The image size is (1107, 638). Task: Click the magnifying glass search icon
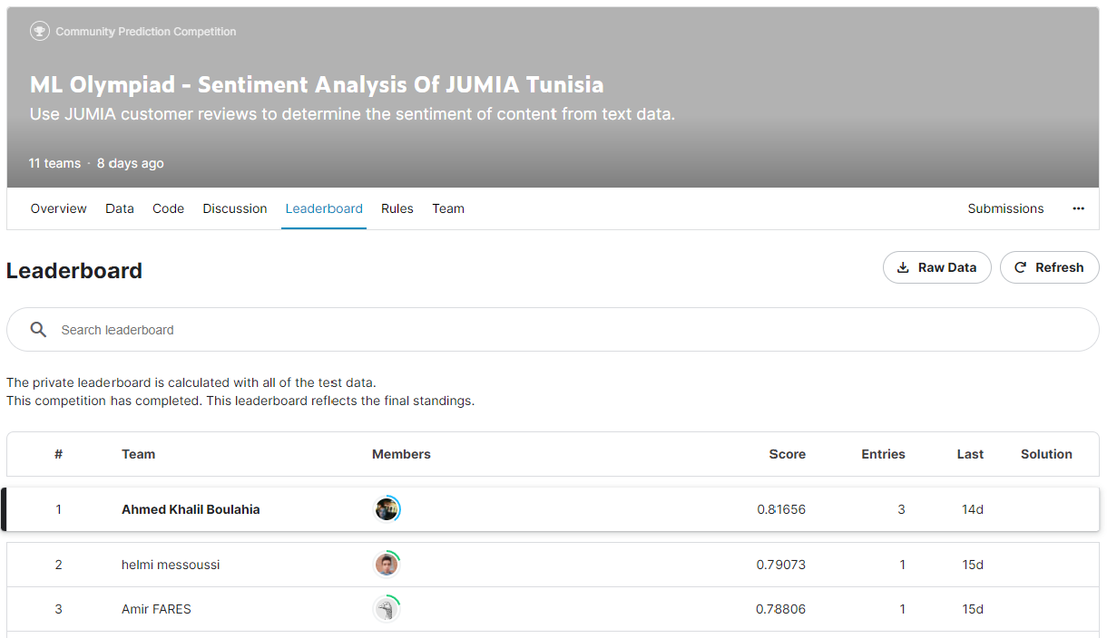(x=38, y=329)
